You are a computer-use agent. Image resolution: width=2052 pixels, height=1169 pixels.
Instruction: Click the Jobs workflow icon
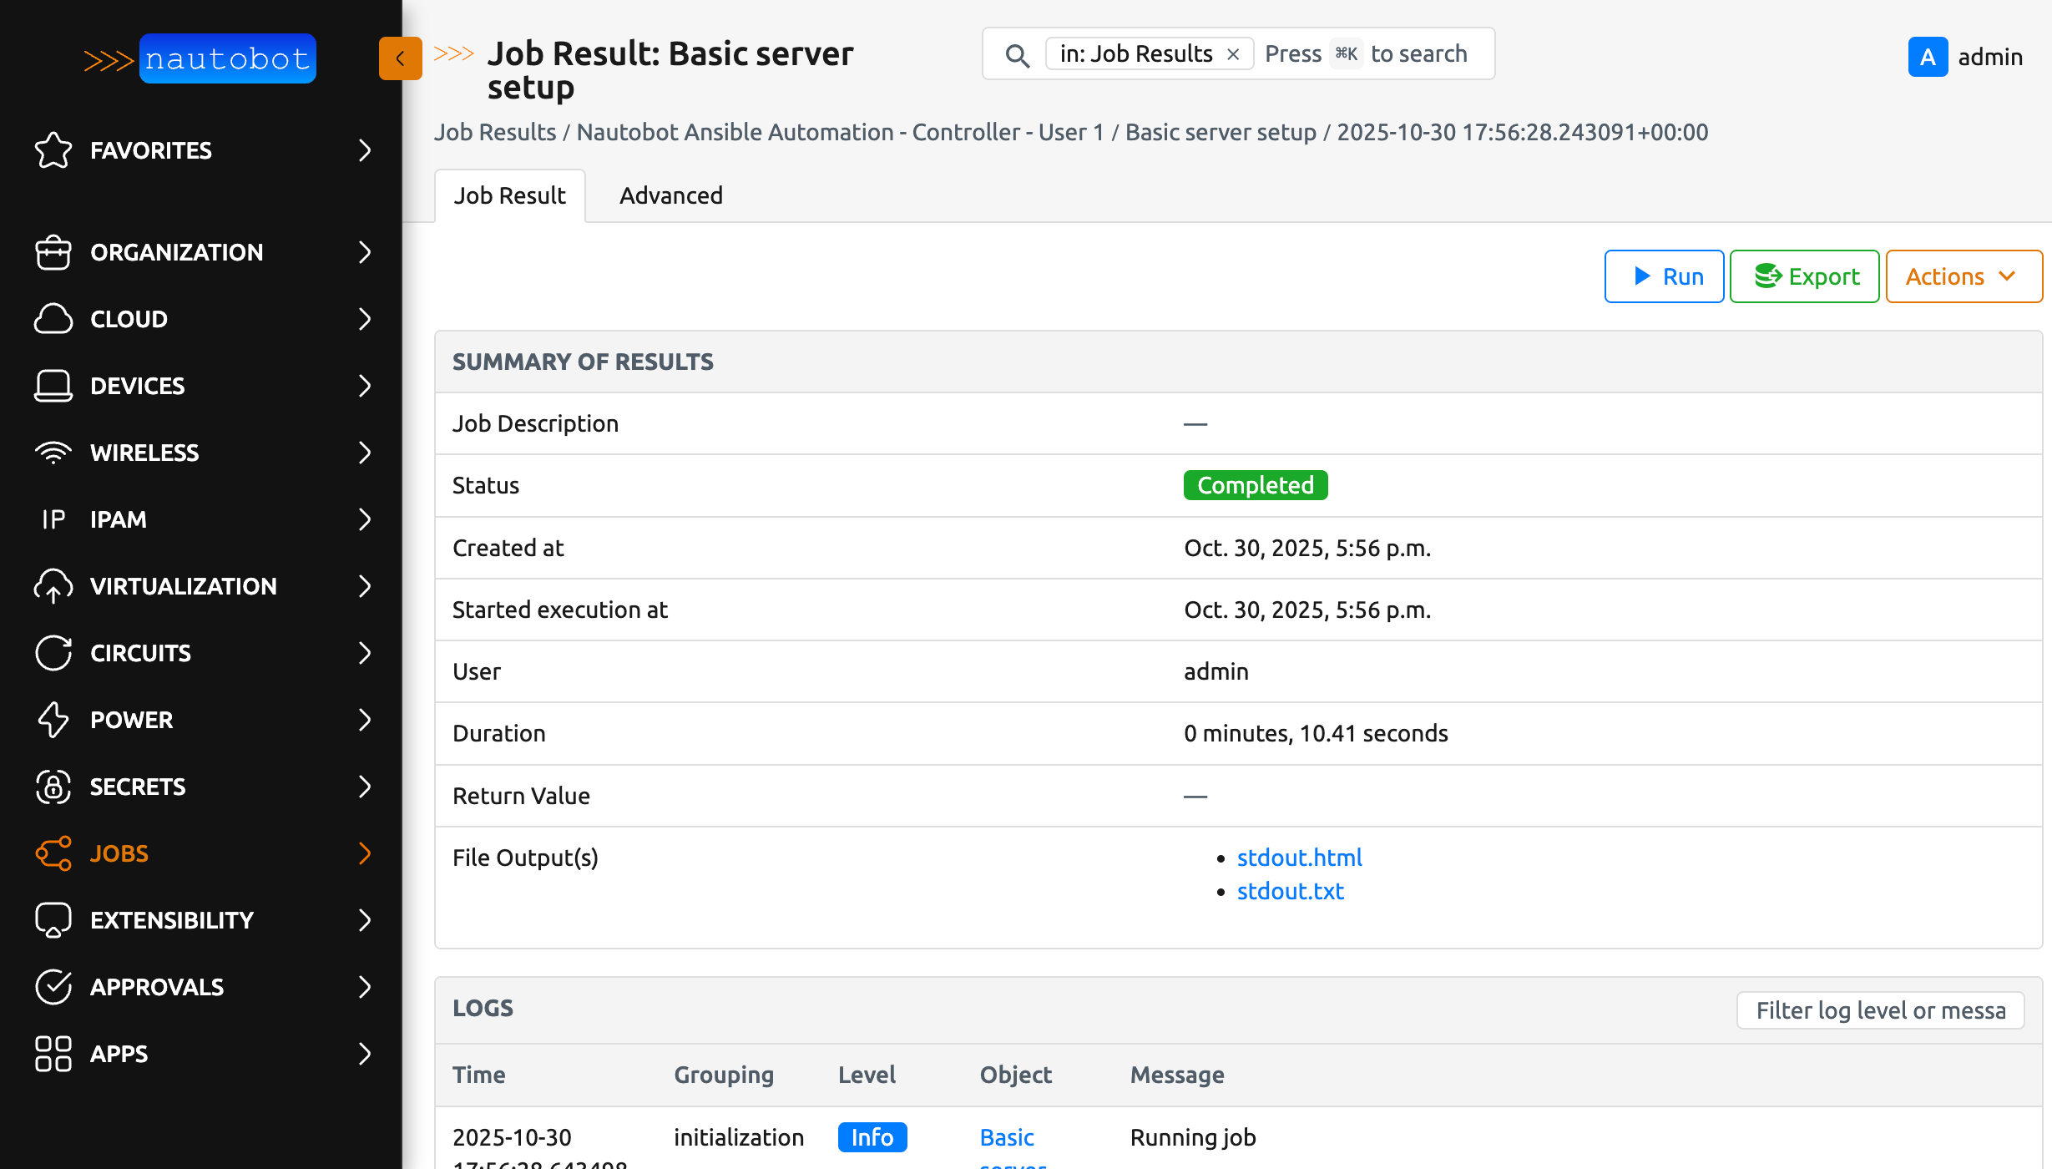point(53,853)
